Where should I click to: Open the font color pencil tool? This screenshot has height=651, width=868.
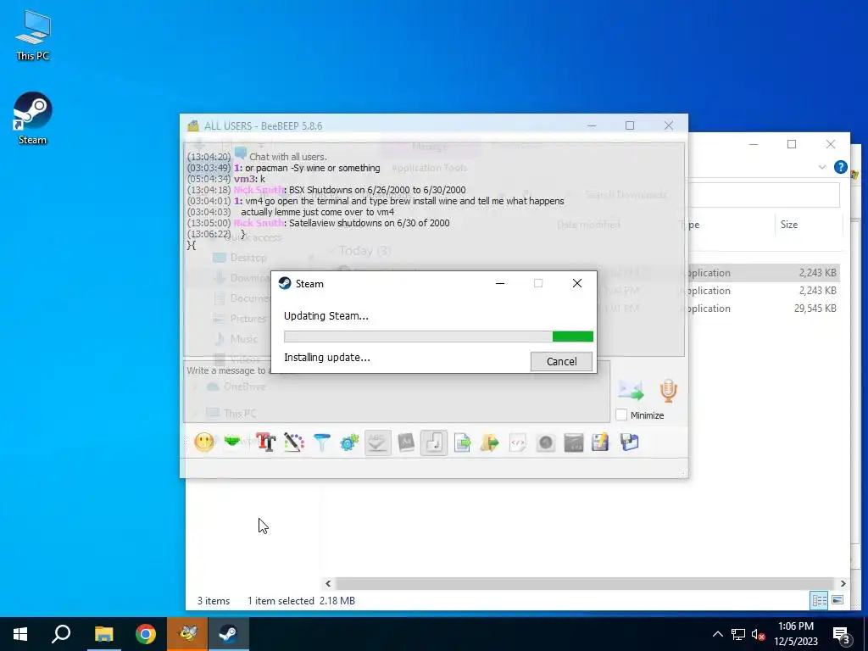point(294,442)
